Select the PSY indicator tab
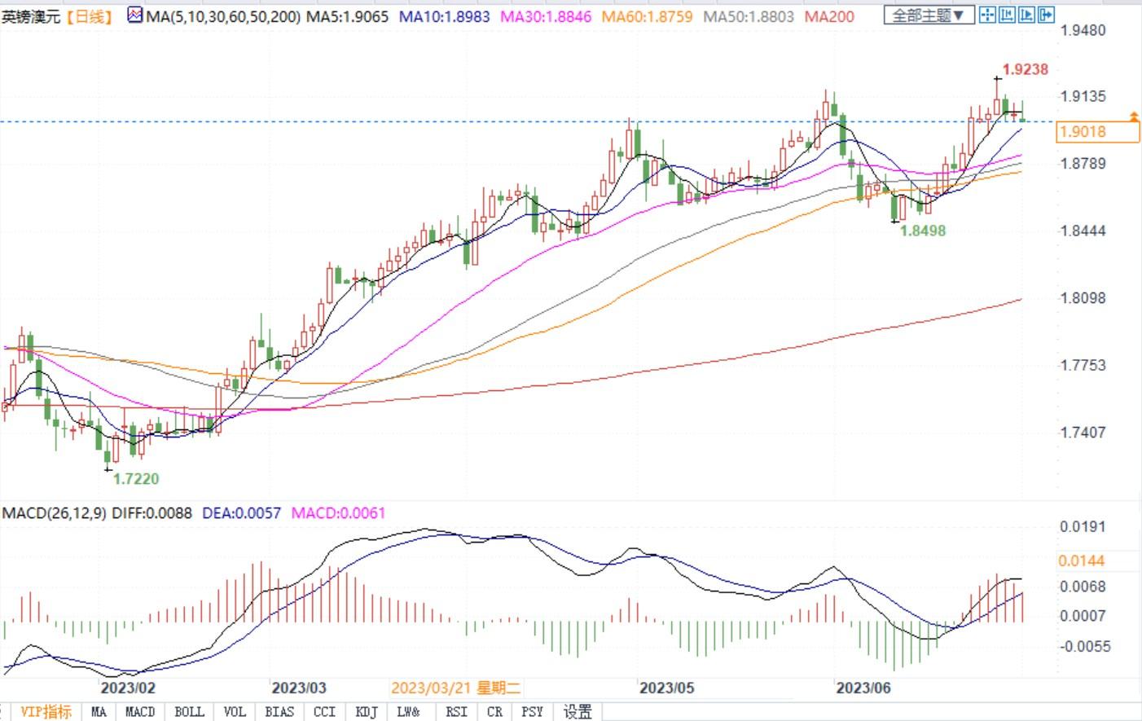1142x721 pixels. [532, 711]
